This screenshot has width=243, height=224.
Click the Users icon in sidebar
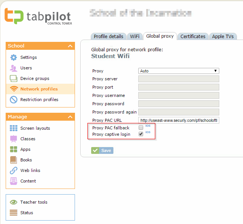pyautogui.click(x=14, y=68)
